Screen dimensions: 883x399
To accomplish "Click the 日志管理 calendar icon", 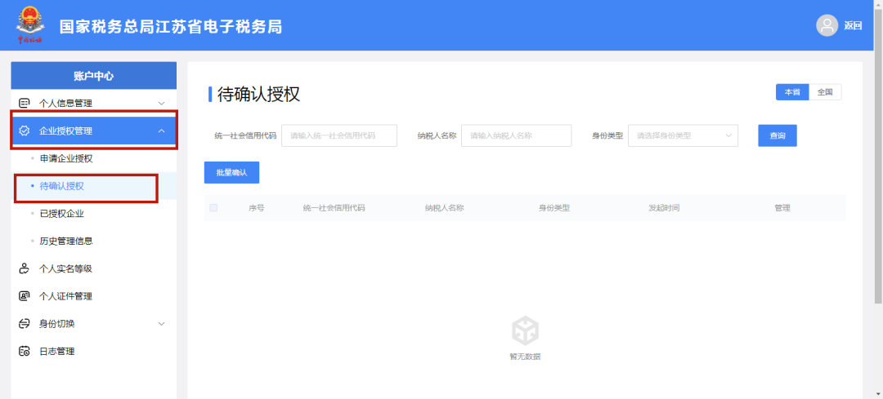I will [x=25, y=351].
